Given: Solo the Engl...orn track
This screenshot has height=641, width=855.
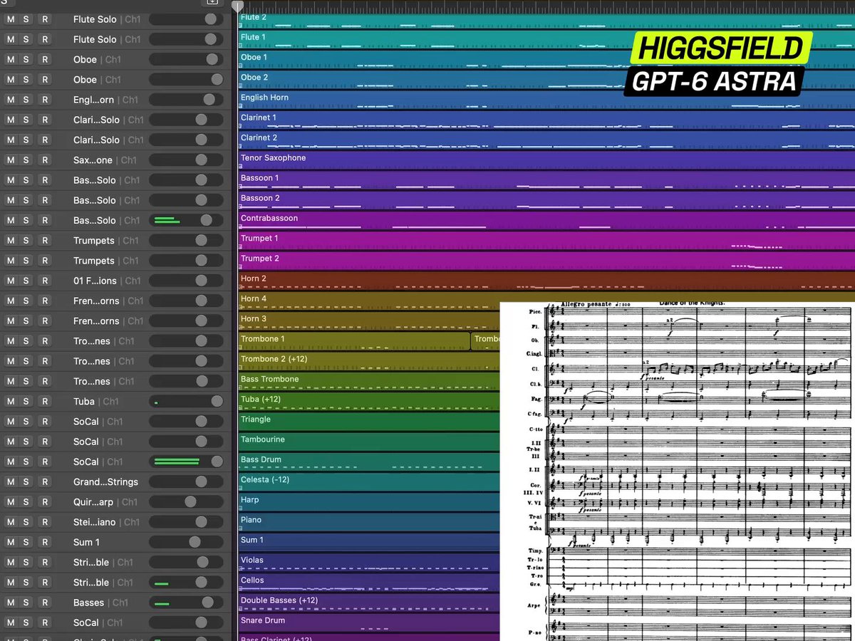Looking at the screenshot, I should coord(26,100).
